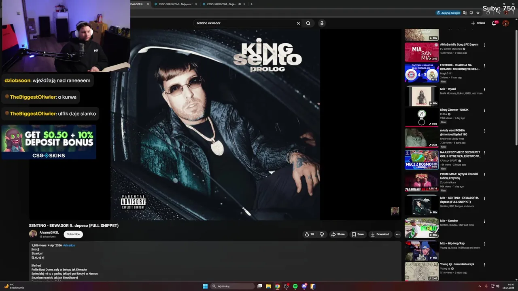Open FOOTROLL REAKCJA NA BRAMKI thumbnail
Viewport: 518px width, 291px height.
tap(421, 73)
